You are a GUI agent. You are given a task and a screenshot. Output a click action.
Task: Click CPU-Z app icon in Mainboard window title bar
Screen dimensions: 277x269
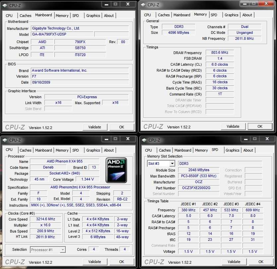5,6
